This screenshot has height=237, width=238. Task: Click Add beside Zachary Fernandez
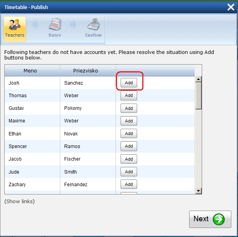click(129, 184)
